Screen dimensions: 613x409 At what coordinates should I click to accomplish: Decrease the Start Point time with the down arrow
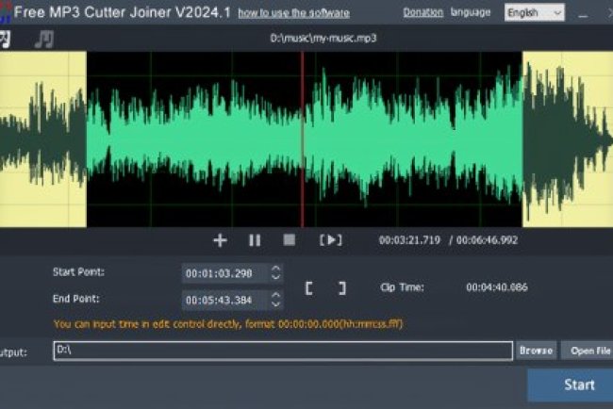275,276
